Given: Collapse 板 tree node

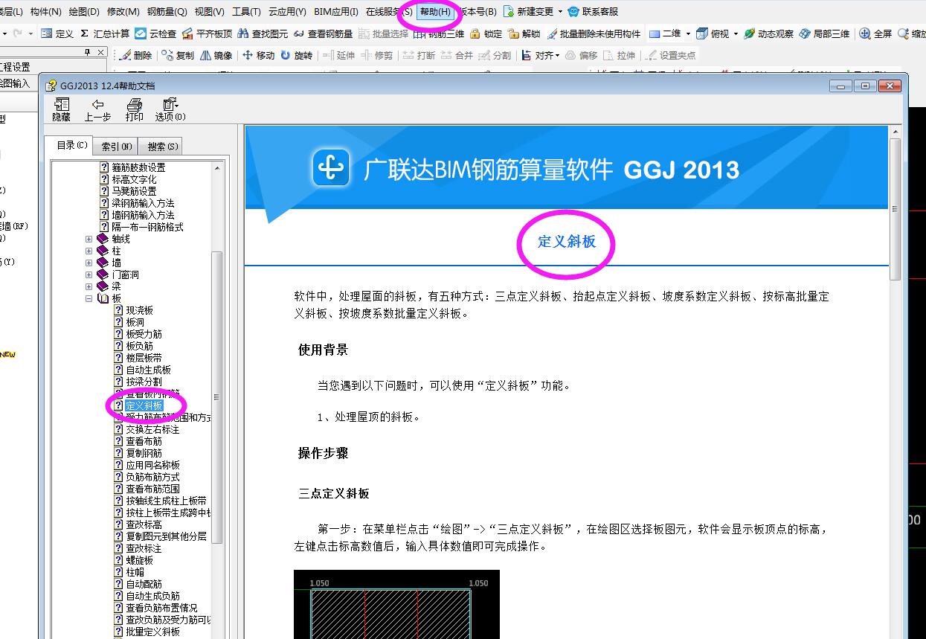Looking at the screenshot, I should point(89,299).
